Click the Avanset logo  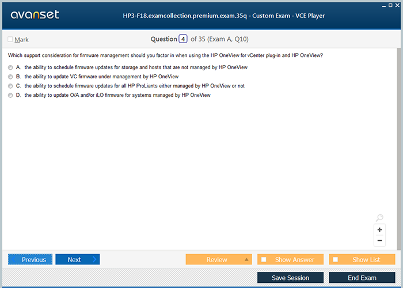(35, 15)
